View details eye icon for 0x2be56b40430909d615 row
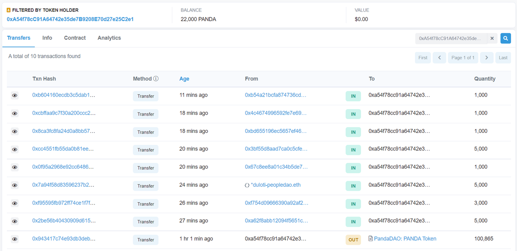517x251 pixels. 15,221
